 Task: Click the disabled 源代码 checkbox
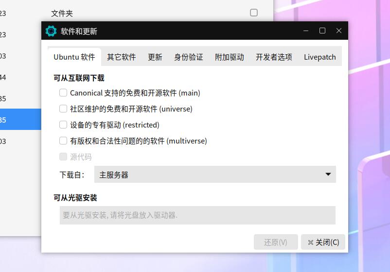coord(63,157)
